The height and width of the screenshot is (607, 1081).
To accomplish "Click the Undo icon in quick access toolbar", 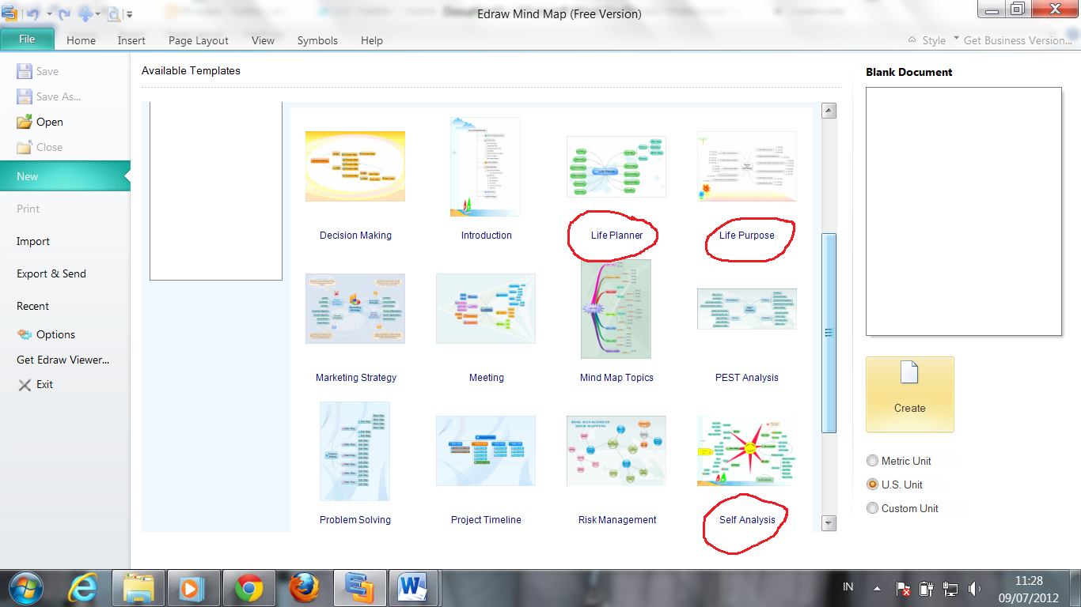I will tap(32, 13).
